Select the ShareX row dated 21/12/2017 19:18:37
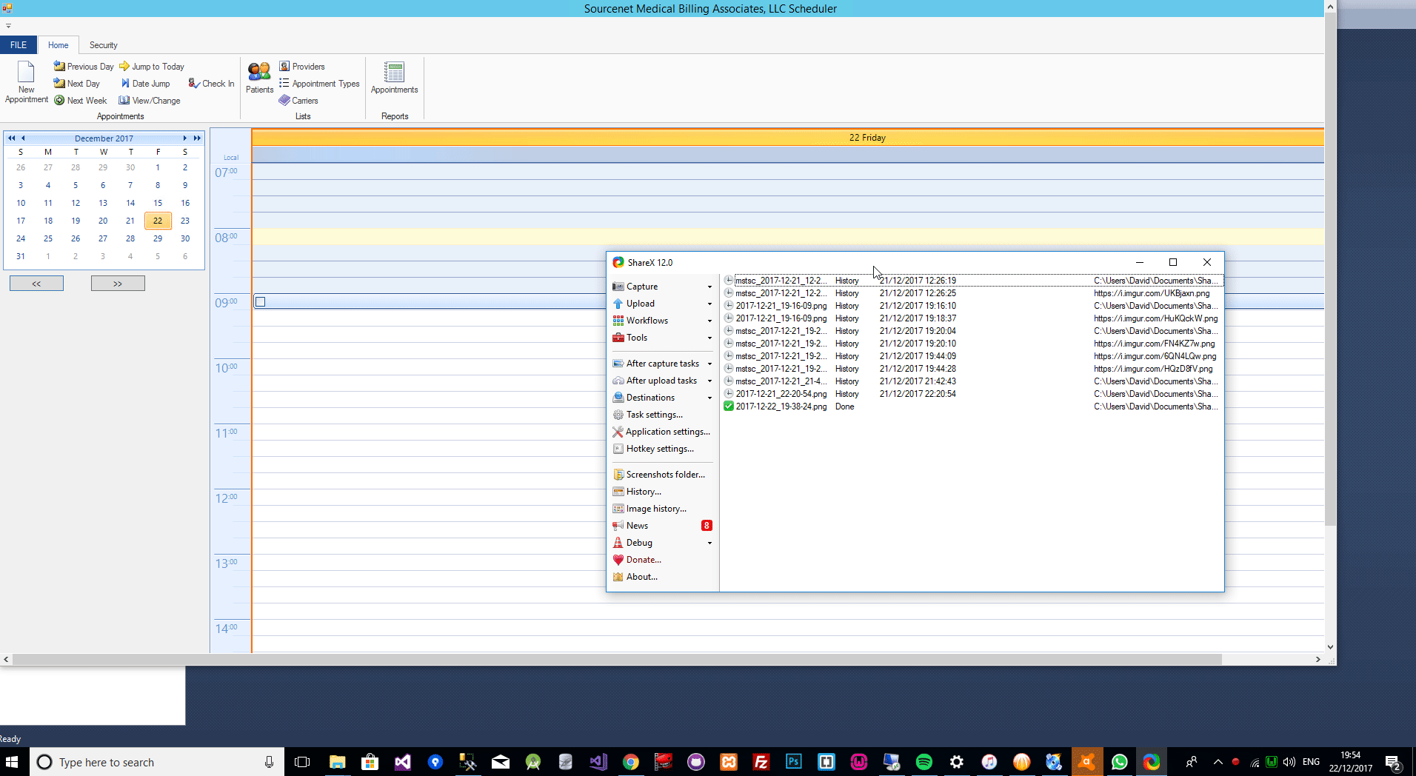The width and height of the screenshot is (1416, 776). pos(971,318)
